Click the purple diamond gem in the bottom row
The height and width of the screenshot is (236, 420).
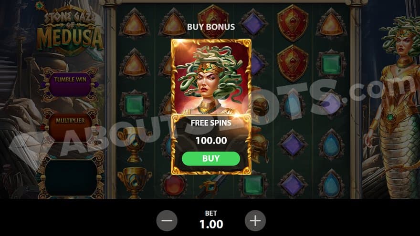coord(292,185)
